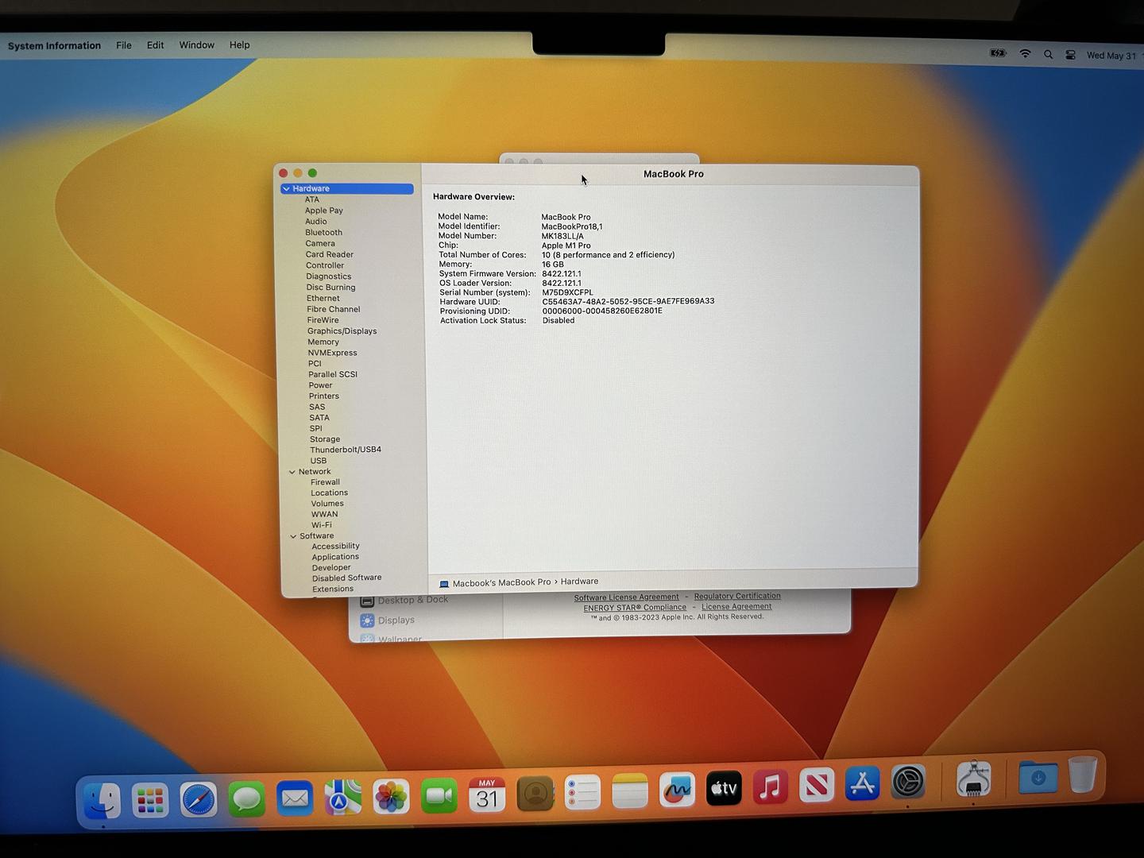Open Launchpad from the dock

click(150, 800)
